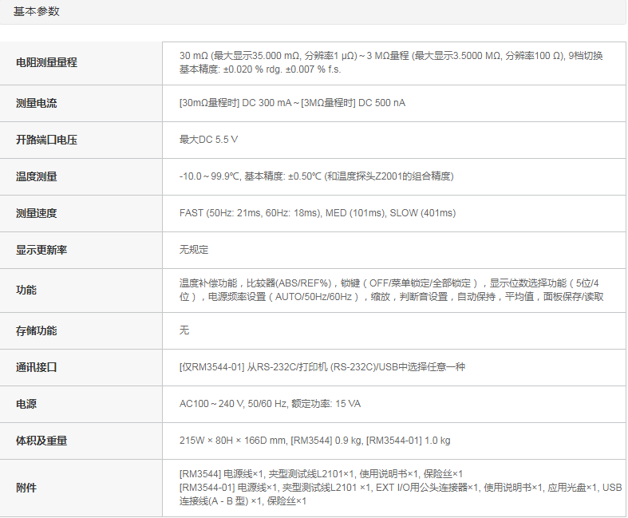The image size is (628, 518).
Task: Select the 温度测量 row label
Action: (x=37, y=176)
